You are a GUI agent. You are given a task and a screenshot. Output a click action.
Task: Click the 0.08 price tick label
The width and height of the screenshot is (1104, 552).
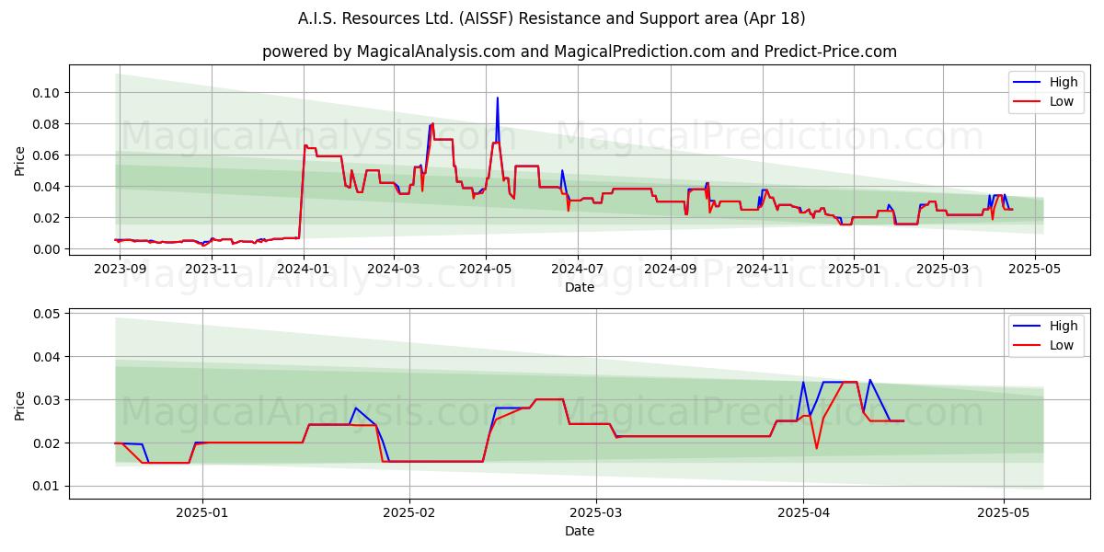click(x=46, y=124)
